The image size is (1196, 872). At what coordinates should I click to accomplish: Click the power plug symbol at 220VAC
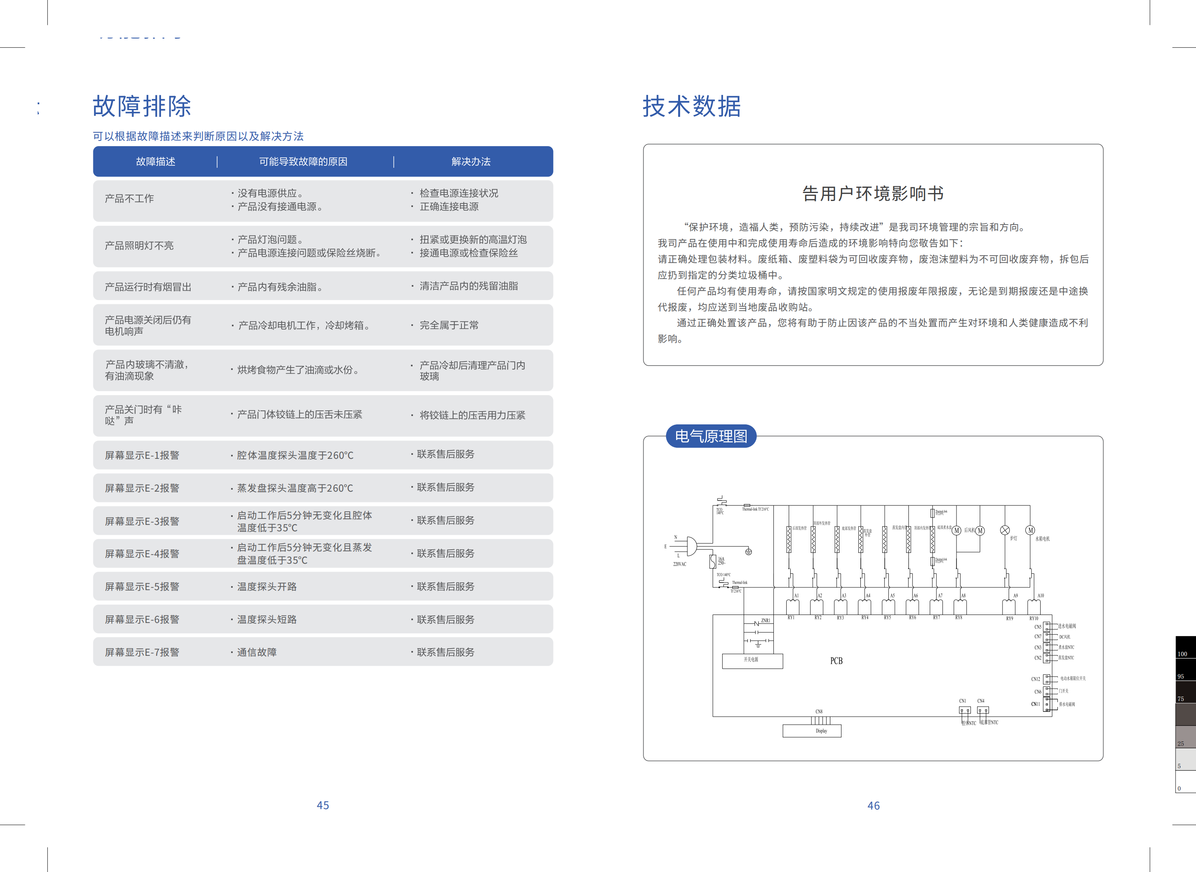pyautogui.click(x=692, y=546)
